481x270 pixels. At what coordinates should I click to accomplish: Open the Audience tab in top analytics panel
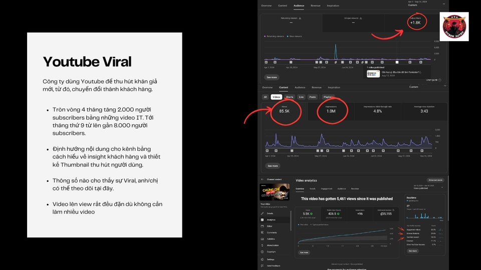coord(299,6)
